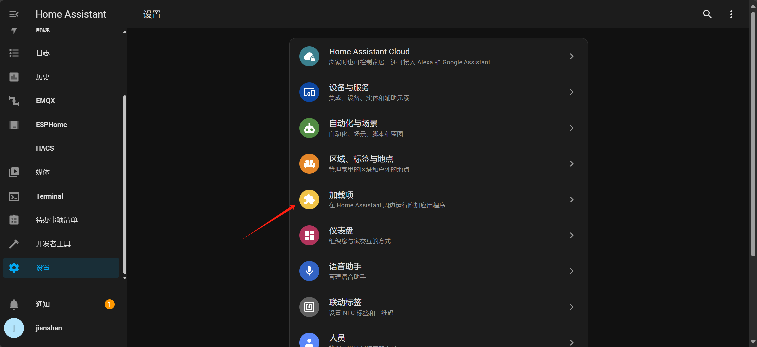The image size is (757, 347).
Task: Expand the 自动化与场景 row chevron
Action: [572, 128]
